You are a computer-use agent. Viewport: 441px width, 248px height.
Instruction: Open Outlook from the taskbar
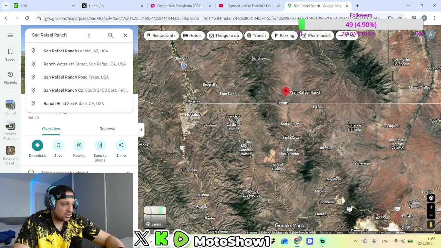pyautogui.click(x=284, y=241)
